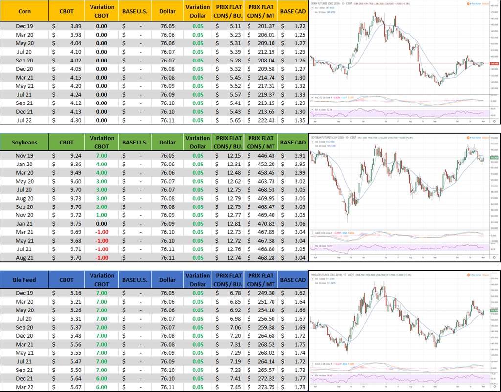This screenshot has width=501, height=392.
Task: Toggle the RSI legend arrow on wheat chart
Action: point(312,375)
